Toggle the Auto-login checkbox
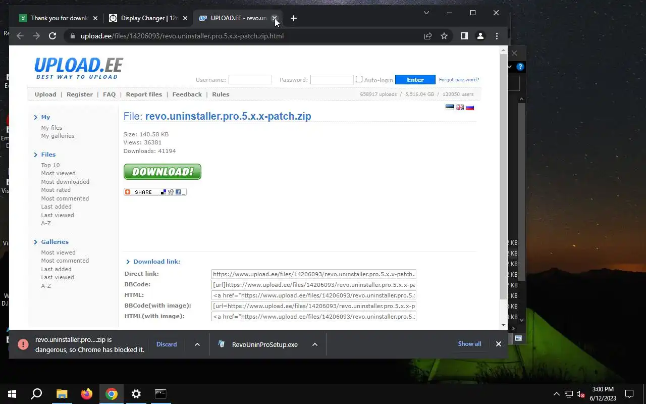Screen dimensions: 646x404 click(359, 79)
